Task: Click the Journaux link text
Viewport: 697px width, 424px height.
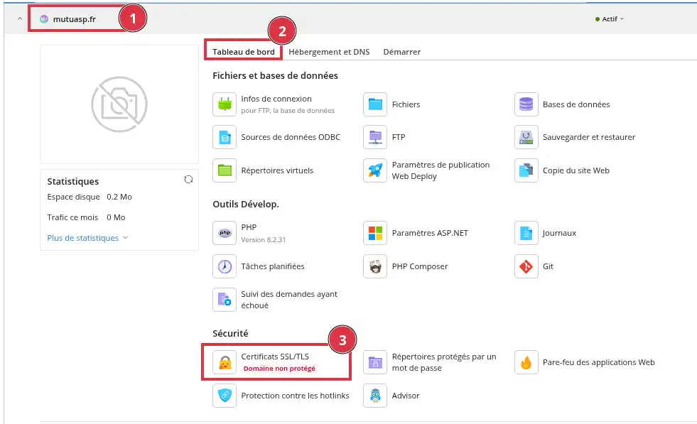Action: (x=559, y=233)
